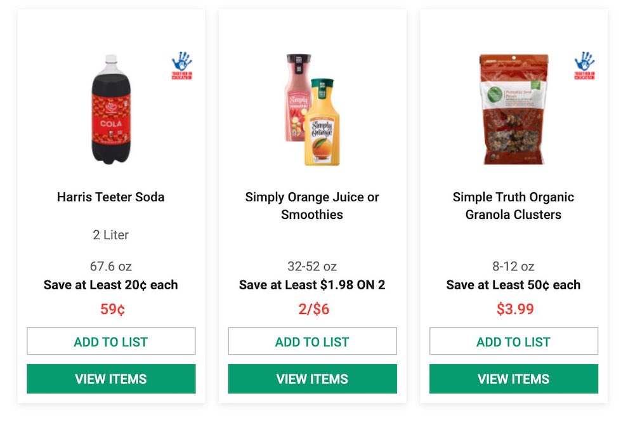View items for Harris Teeter Soda
This screenshot has height=427, width=628.
(x=110, y=379)
